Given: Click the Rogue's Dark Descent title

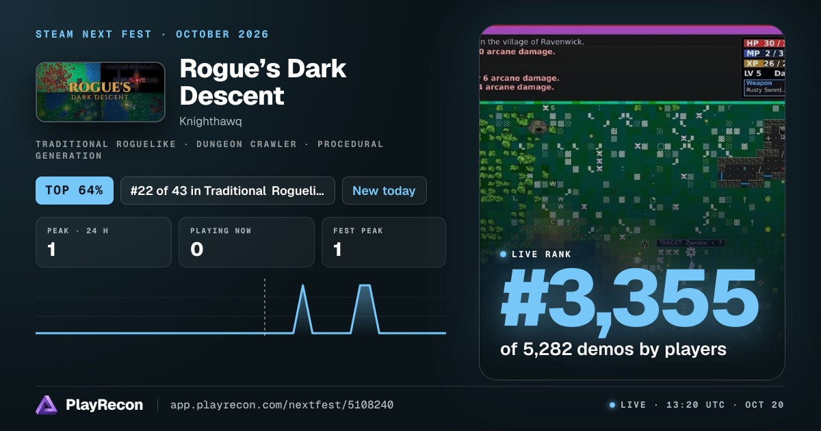Looking at the screenshot, I should click(x=263, y=82).
